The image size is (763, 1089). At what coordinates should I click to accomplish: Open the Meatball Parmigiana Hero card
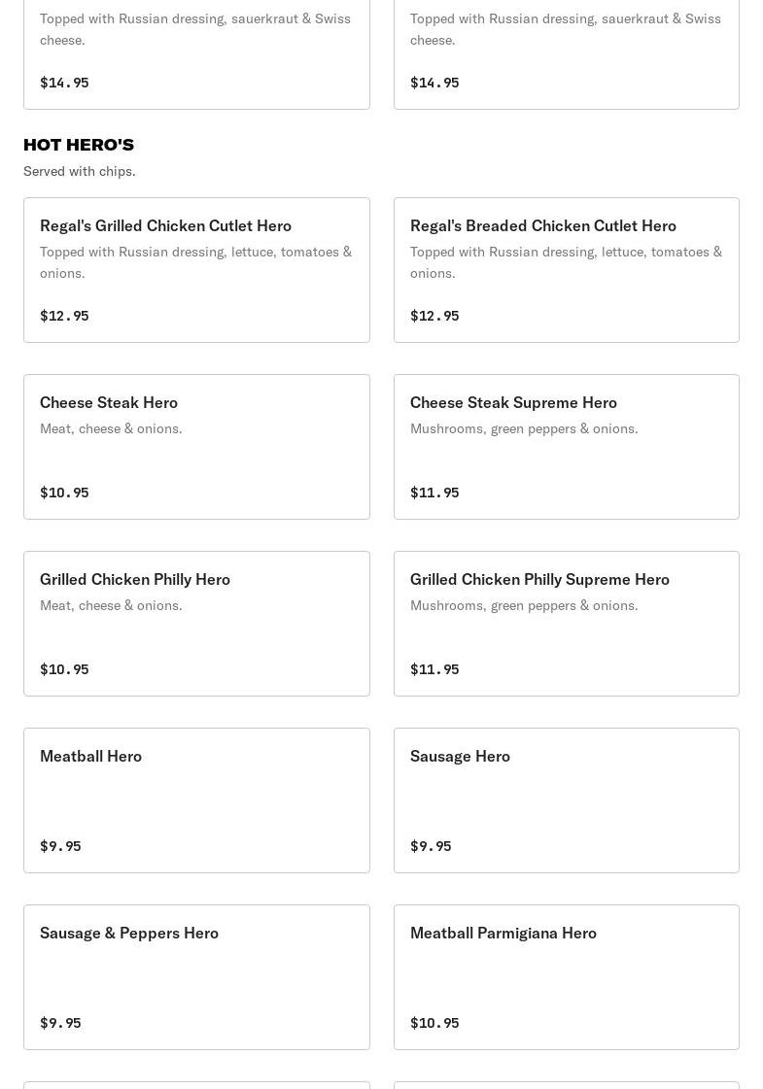tap(567, 977)
